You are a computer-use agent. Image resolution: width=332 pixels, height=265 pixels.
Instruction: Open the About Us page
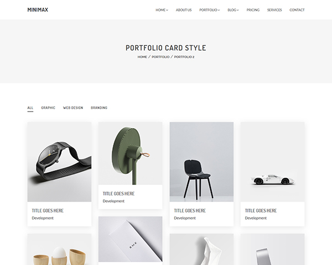tap(184, 10)
